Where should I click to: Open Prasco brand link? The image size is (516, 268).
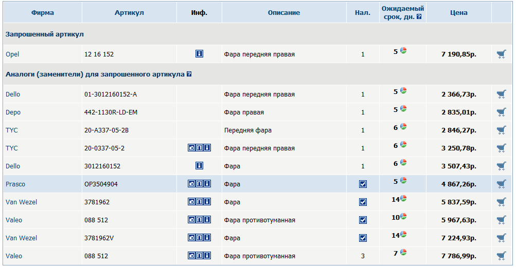coord(15,184)
